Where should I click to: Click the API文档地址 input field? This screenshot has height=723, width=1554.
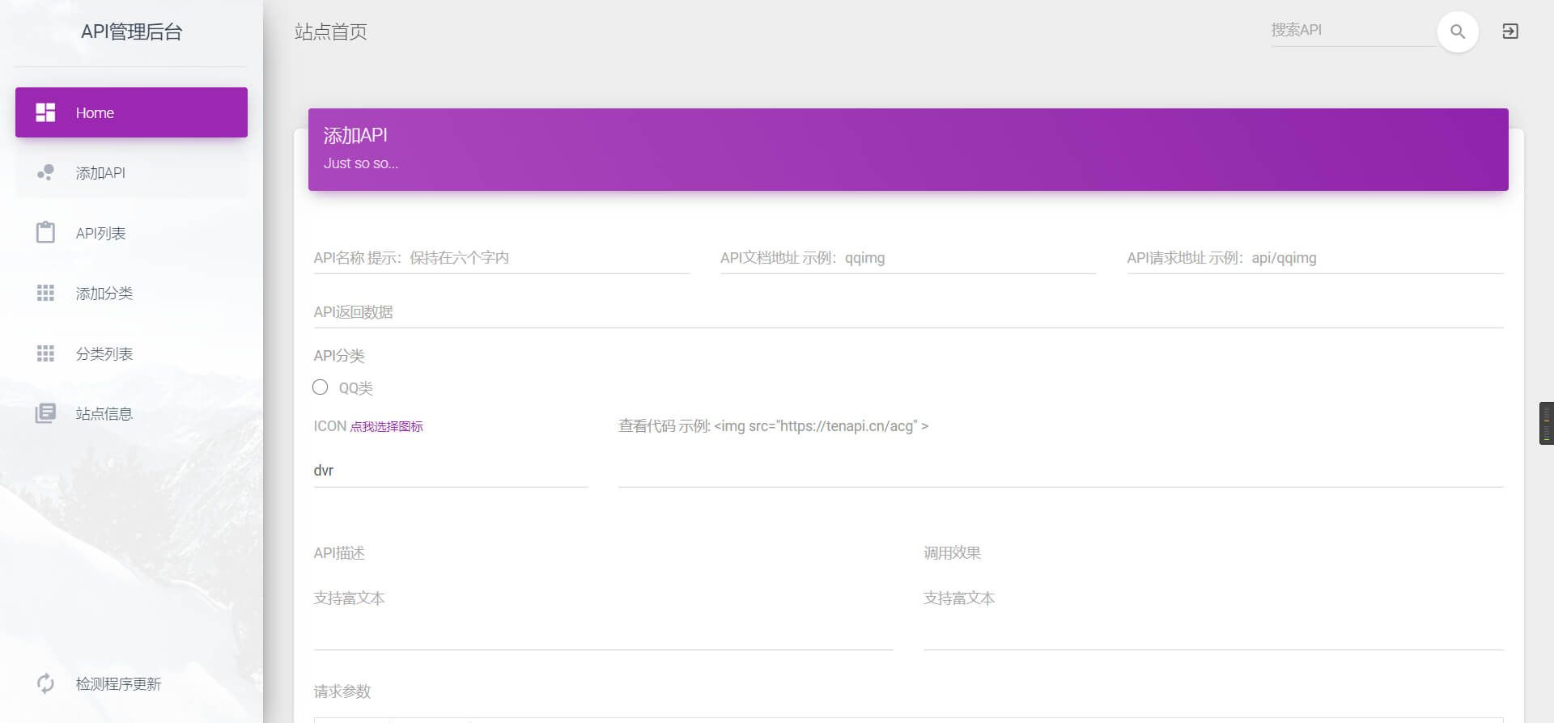907,258
